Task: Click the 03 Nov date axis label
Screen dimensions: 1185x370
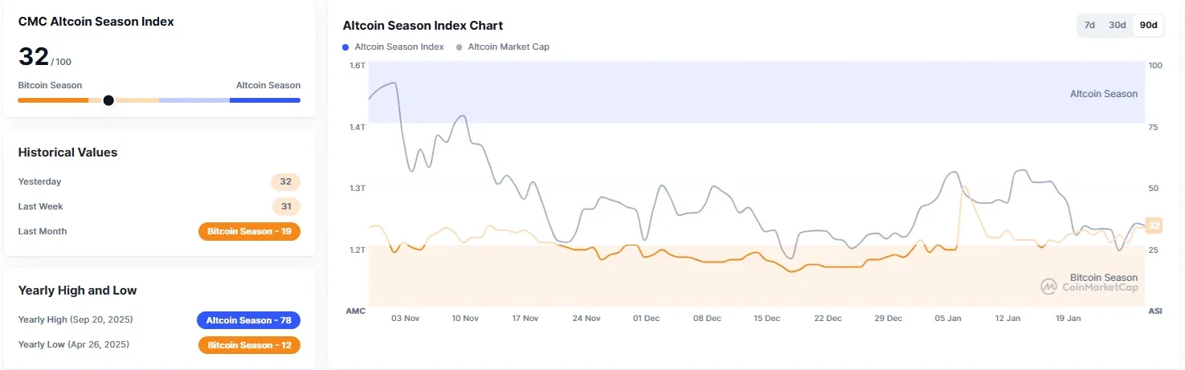Action: pos(405,318)
